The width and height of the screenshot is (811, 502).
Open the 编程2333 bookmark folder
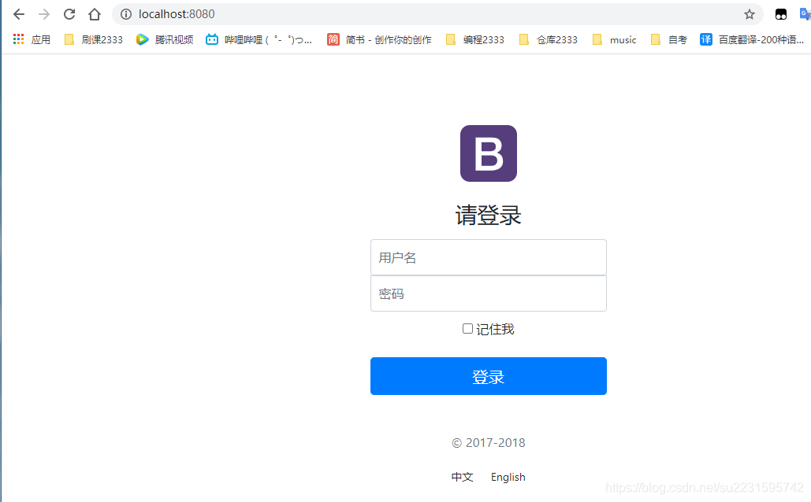point(474,40)
